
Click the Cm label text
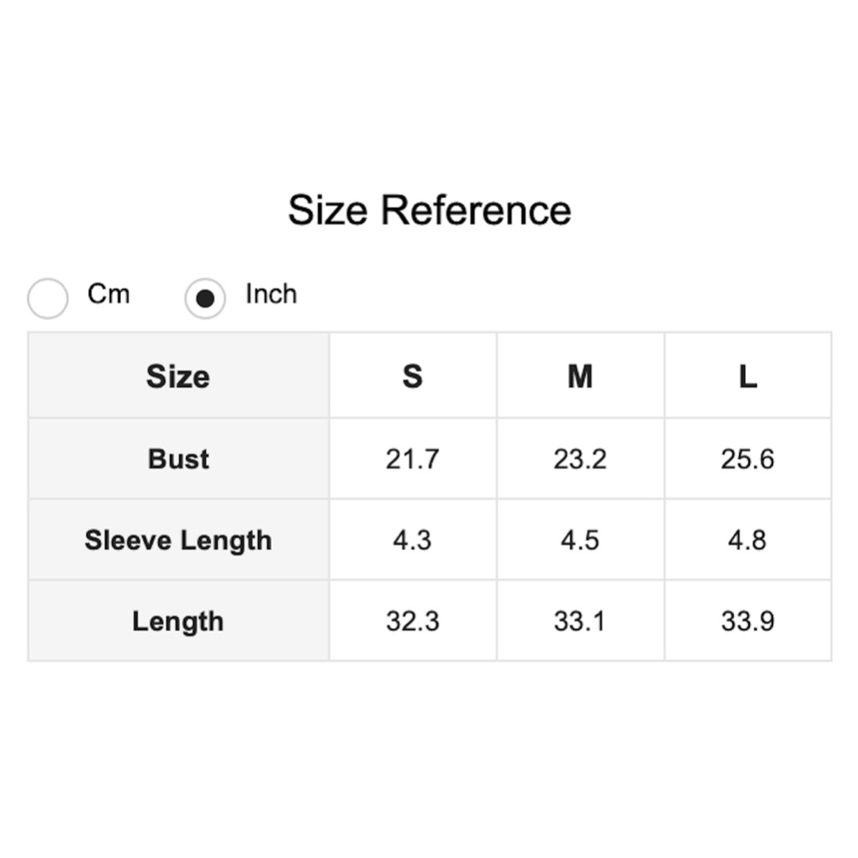pyautogui.click(x=108, y=294)
